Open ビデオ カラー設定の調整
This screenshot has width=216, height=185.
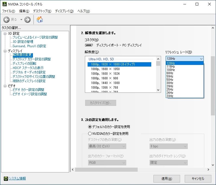click(28, 90)
